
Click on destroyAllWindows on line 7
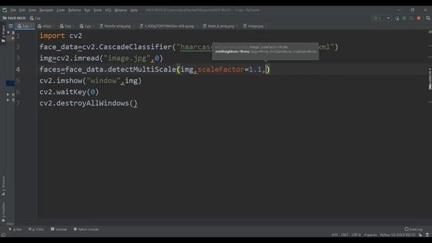[92, 103]
